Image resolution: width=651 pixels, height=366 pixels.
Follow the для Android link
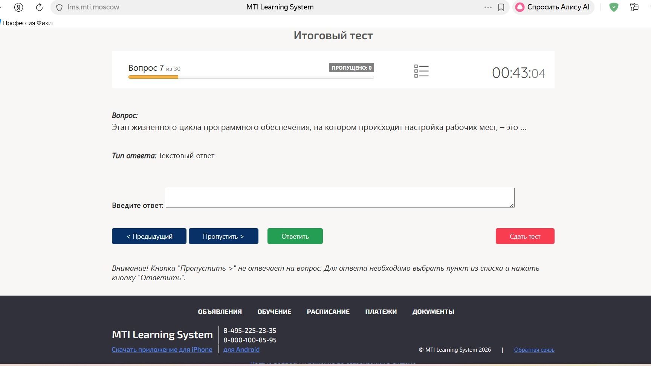[241, 349]
